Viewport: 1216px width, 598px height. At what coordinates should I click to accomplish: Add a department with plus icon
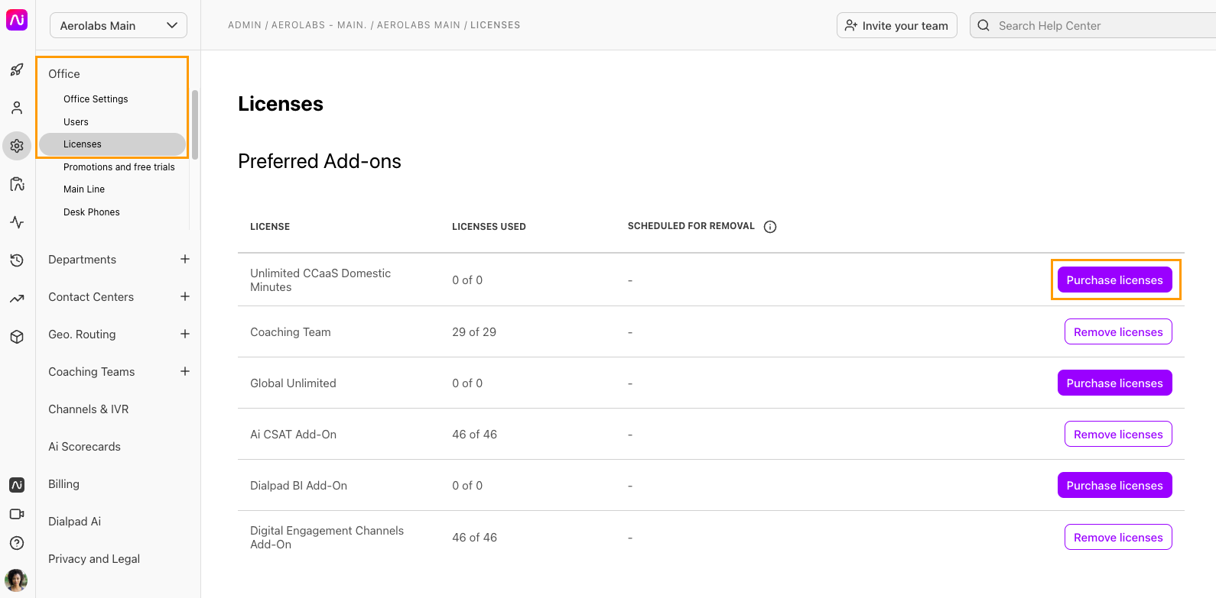[185, 259]
